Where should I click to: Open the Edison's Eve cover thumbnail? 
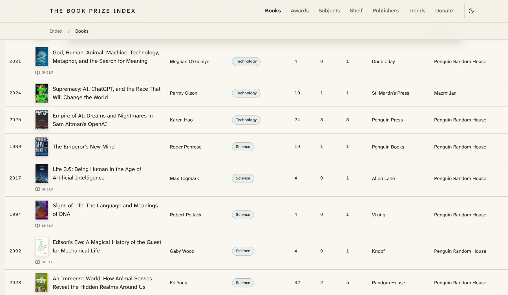click(x=42, y=246)
